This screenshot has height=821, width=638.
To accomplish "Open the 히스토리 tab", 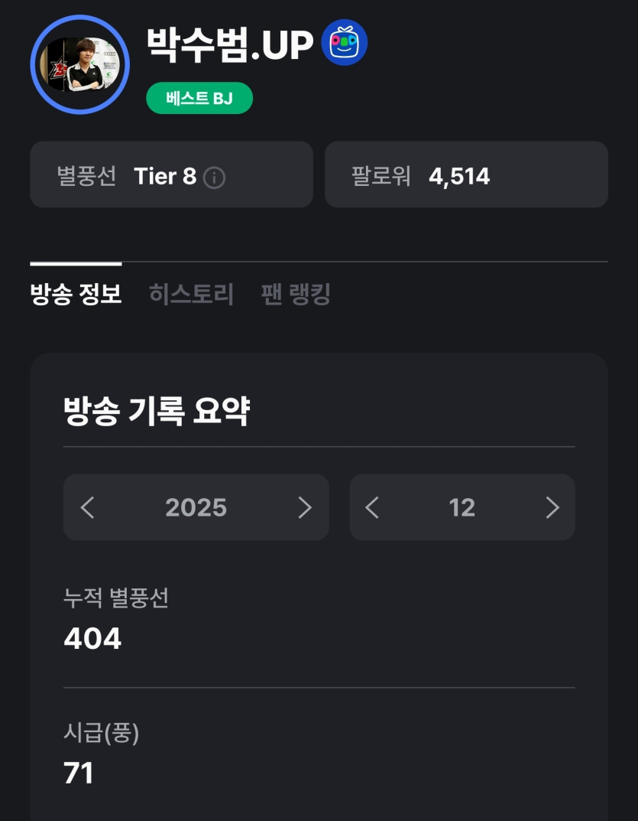I will pyautogui.click(x=191, y=294).
